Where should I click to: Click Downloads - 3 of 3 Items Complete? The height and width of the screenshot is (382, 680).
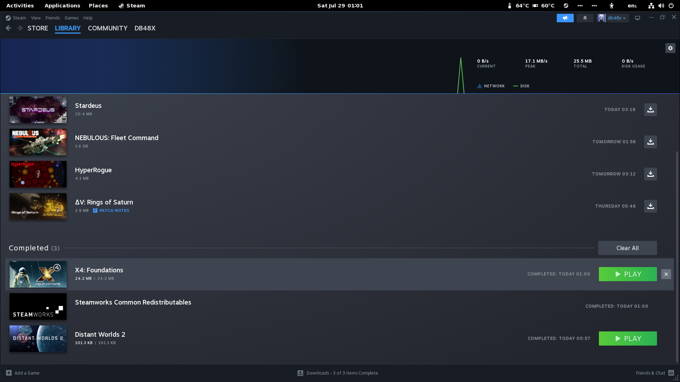342,373
